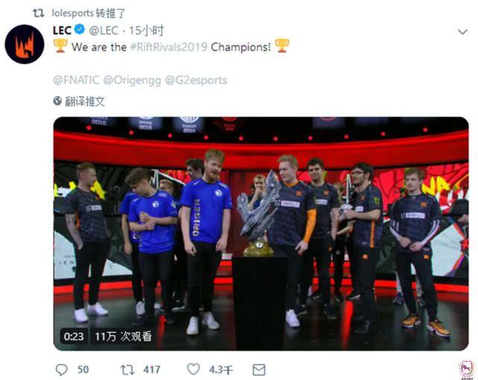Click the reply speech bubble icon

click(62, 370)
